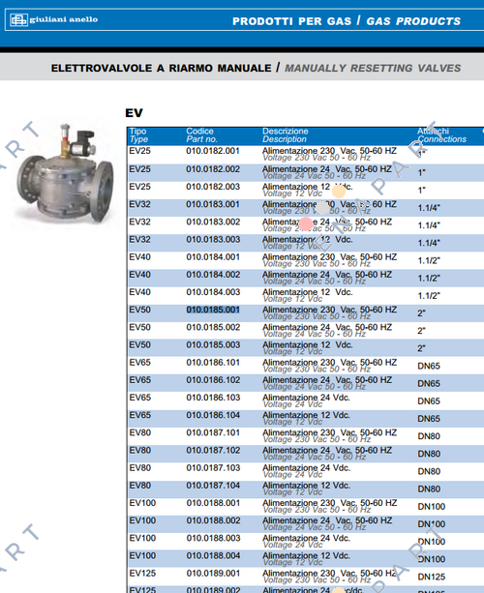Click the description for 010.0186.103

(306, 400)
